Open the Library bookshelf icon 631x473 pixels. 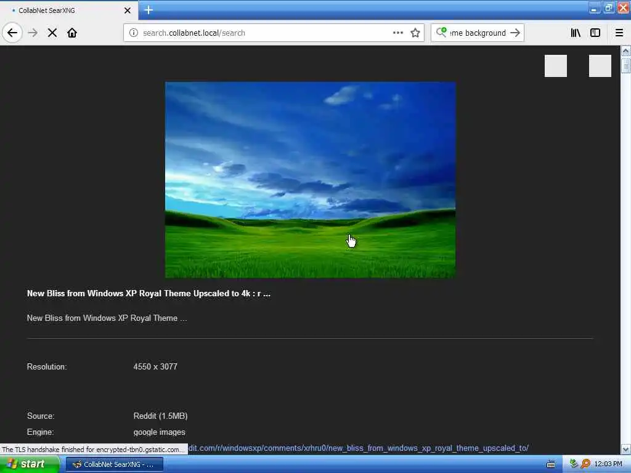[576, 33]
